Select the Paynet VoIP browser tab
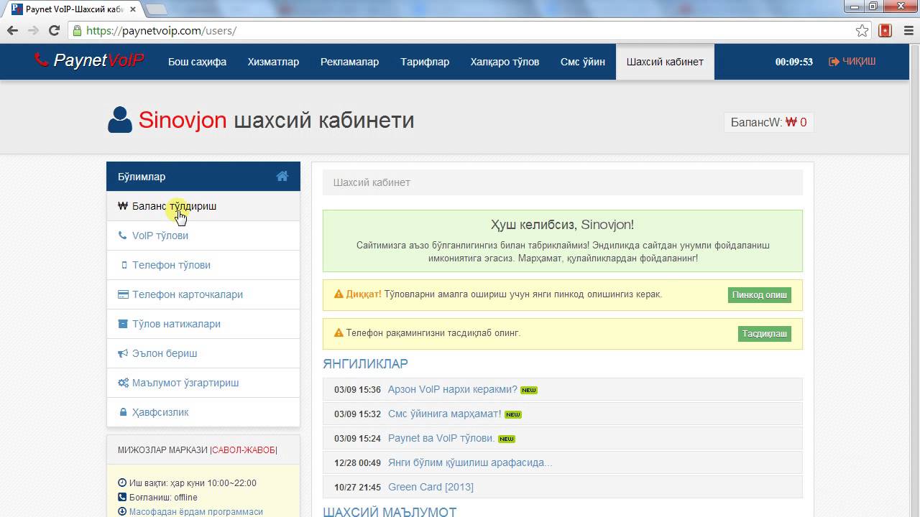The width and height of the screenshot is (920, 517). [x=74, y=9]
